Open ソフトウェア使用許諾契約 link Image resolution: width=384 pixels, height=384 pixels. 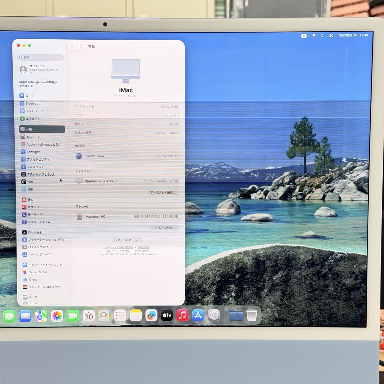pos(119,247)
